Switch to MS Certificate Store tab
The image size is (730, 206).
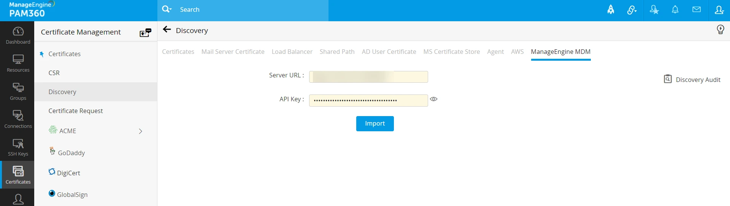451,52
